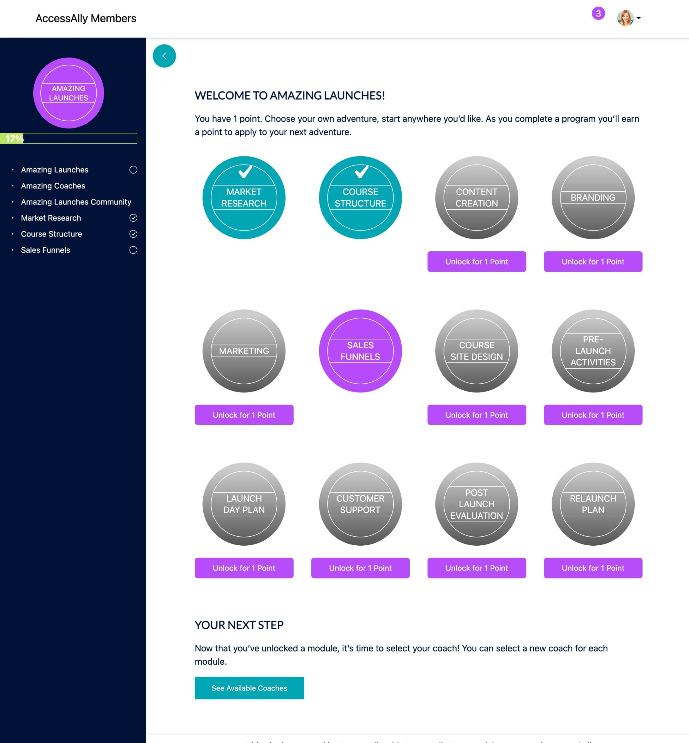Expand the notifications badge showing 3
Image resolution: width=689 pixels, height=743 pixels.
coord(598,13)
